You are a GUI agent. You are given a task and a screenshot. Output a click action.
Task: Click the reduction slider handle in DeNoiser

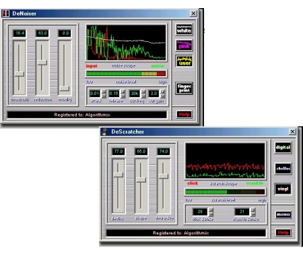(x=42, y=63)
